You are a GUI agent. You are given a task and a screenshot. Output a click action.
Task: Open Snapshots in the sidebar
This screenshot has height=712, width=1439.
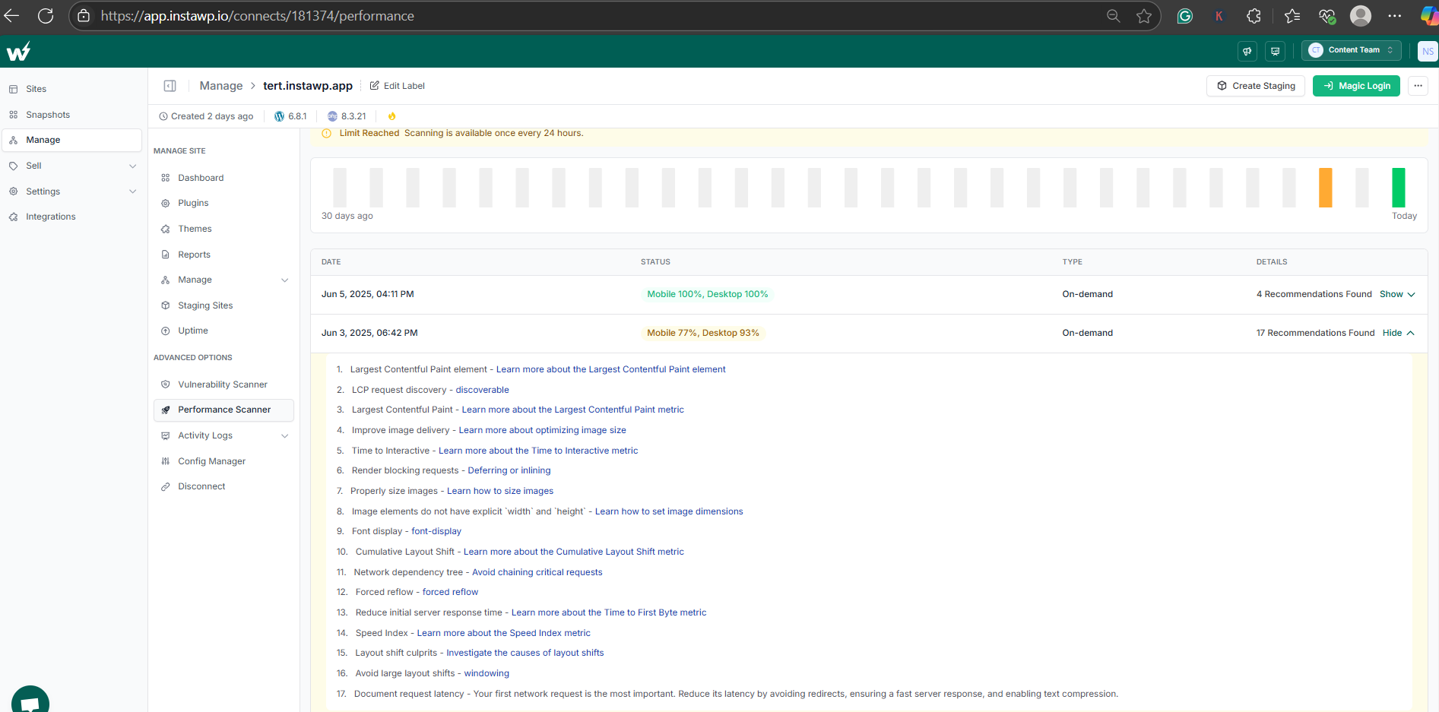point(48,115)
